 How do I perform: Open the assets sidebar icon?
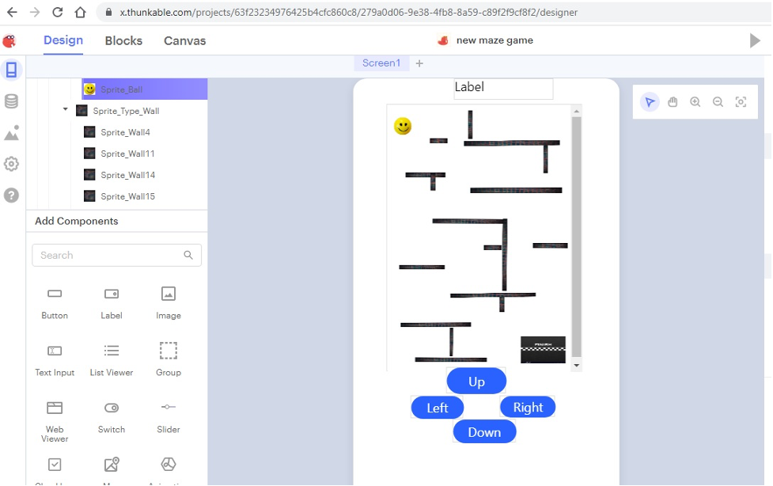[x=11, y=133]
